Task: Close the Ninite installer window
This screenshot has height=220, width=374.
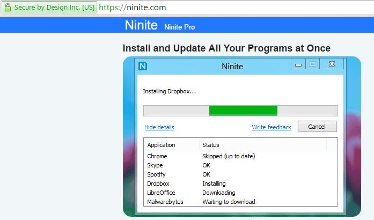Action: click(332, 64)
